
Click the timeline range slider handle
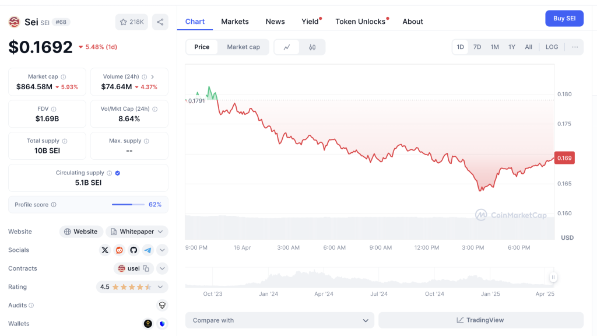(x=553, y=278)
